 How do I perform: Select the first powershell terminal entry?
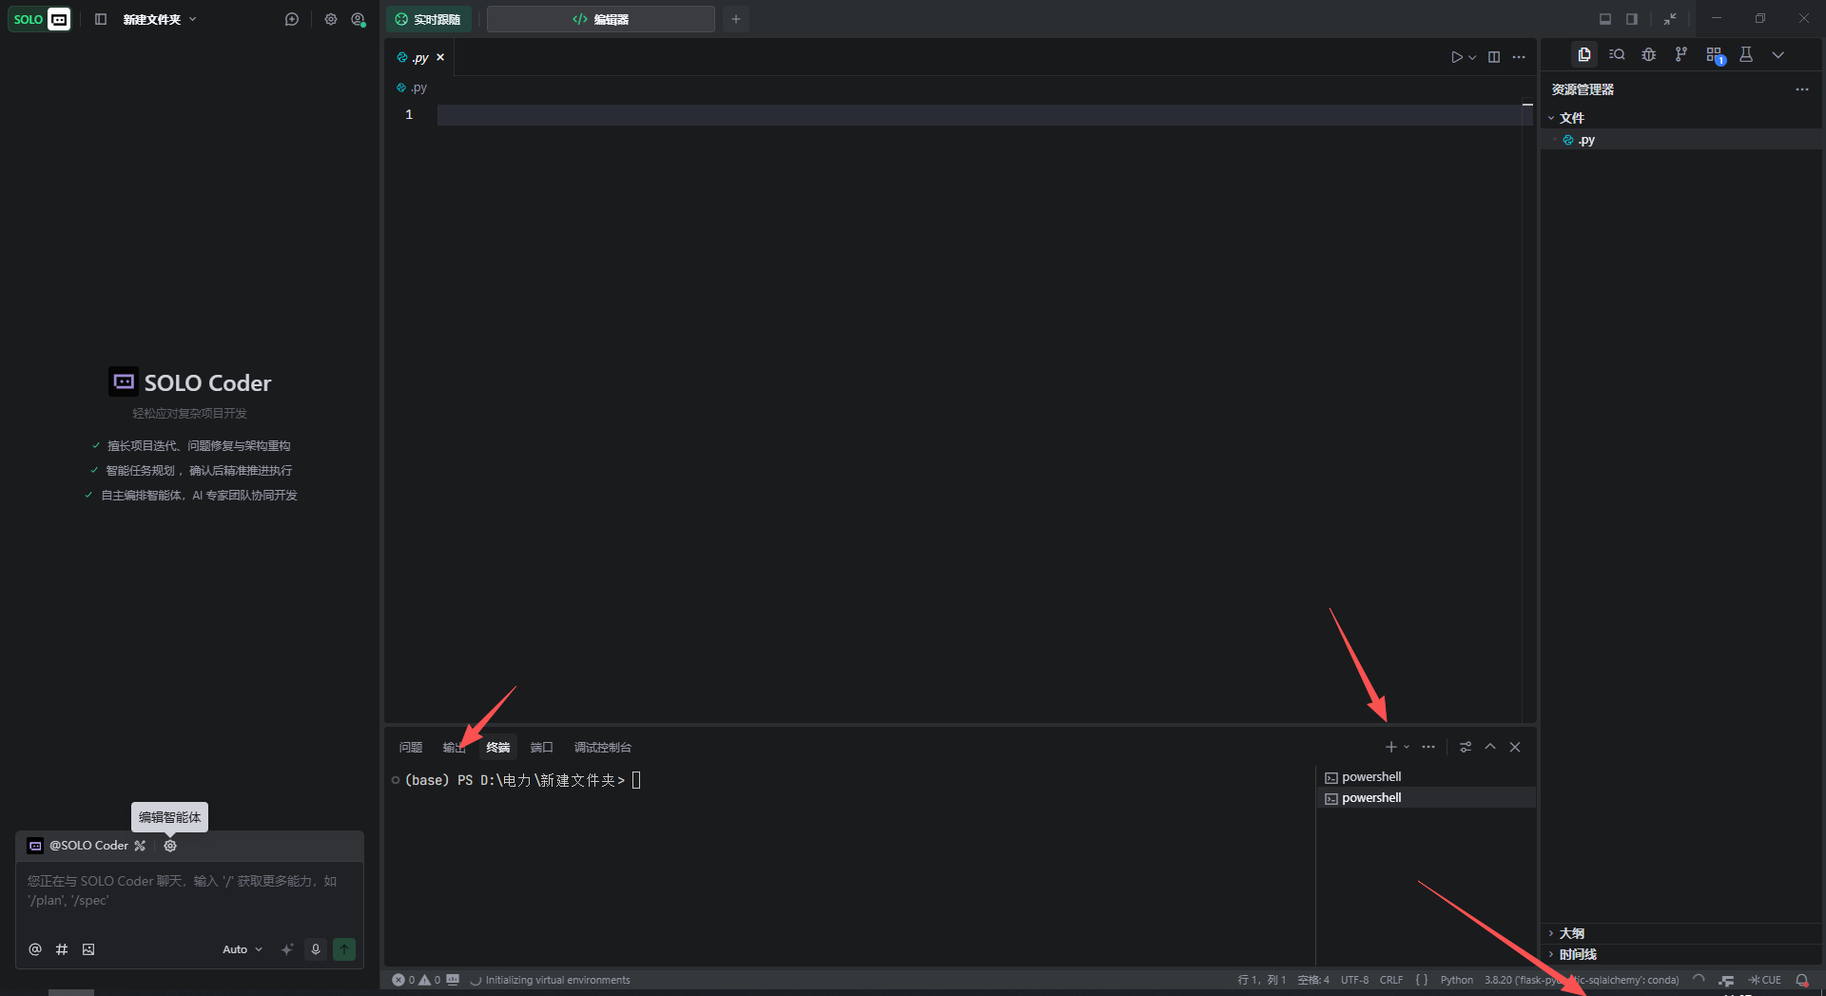point(1426,777)
